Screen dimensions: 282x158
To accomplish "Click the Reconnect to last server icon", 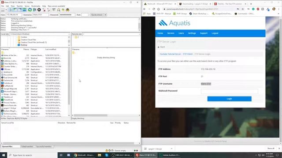I will click(48, 10).
